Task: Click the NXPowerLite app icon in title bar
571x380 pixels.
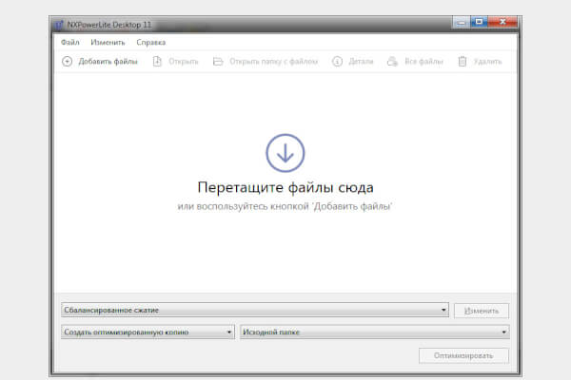Action: 59,25
